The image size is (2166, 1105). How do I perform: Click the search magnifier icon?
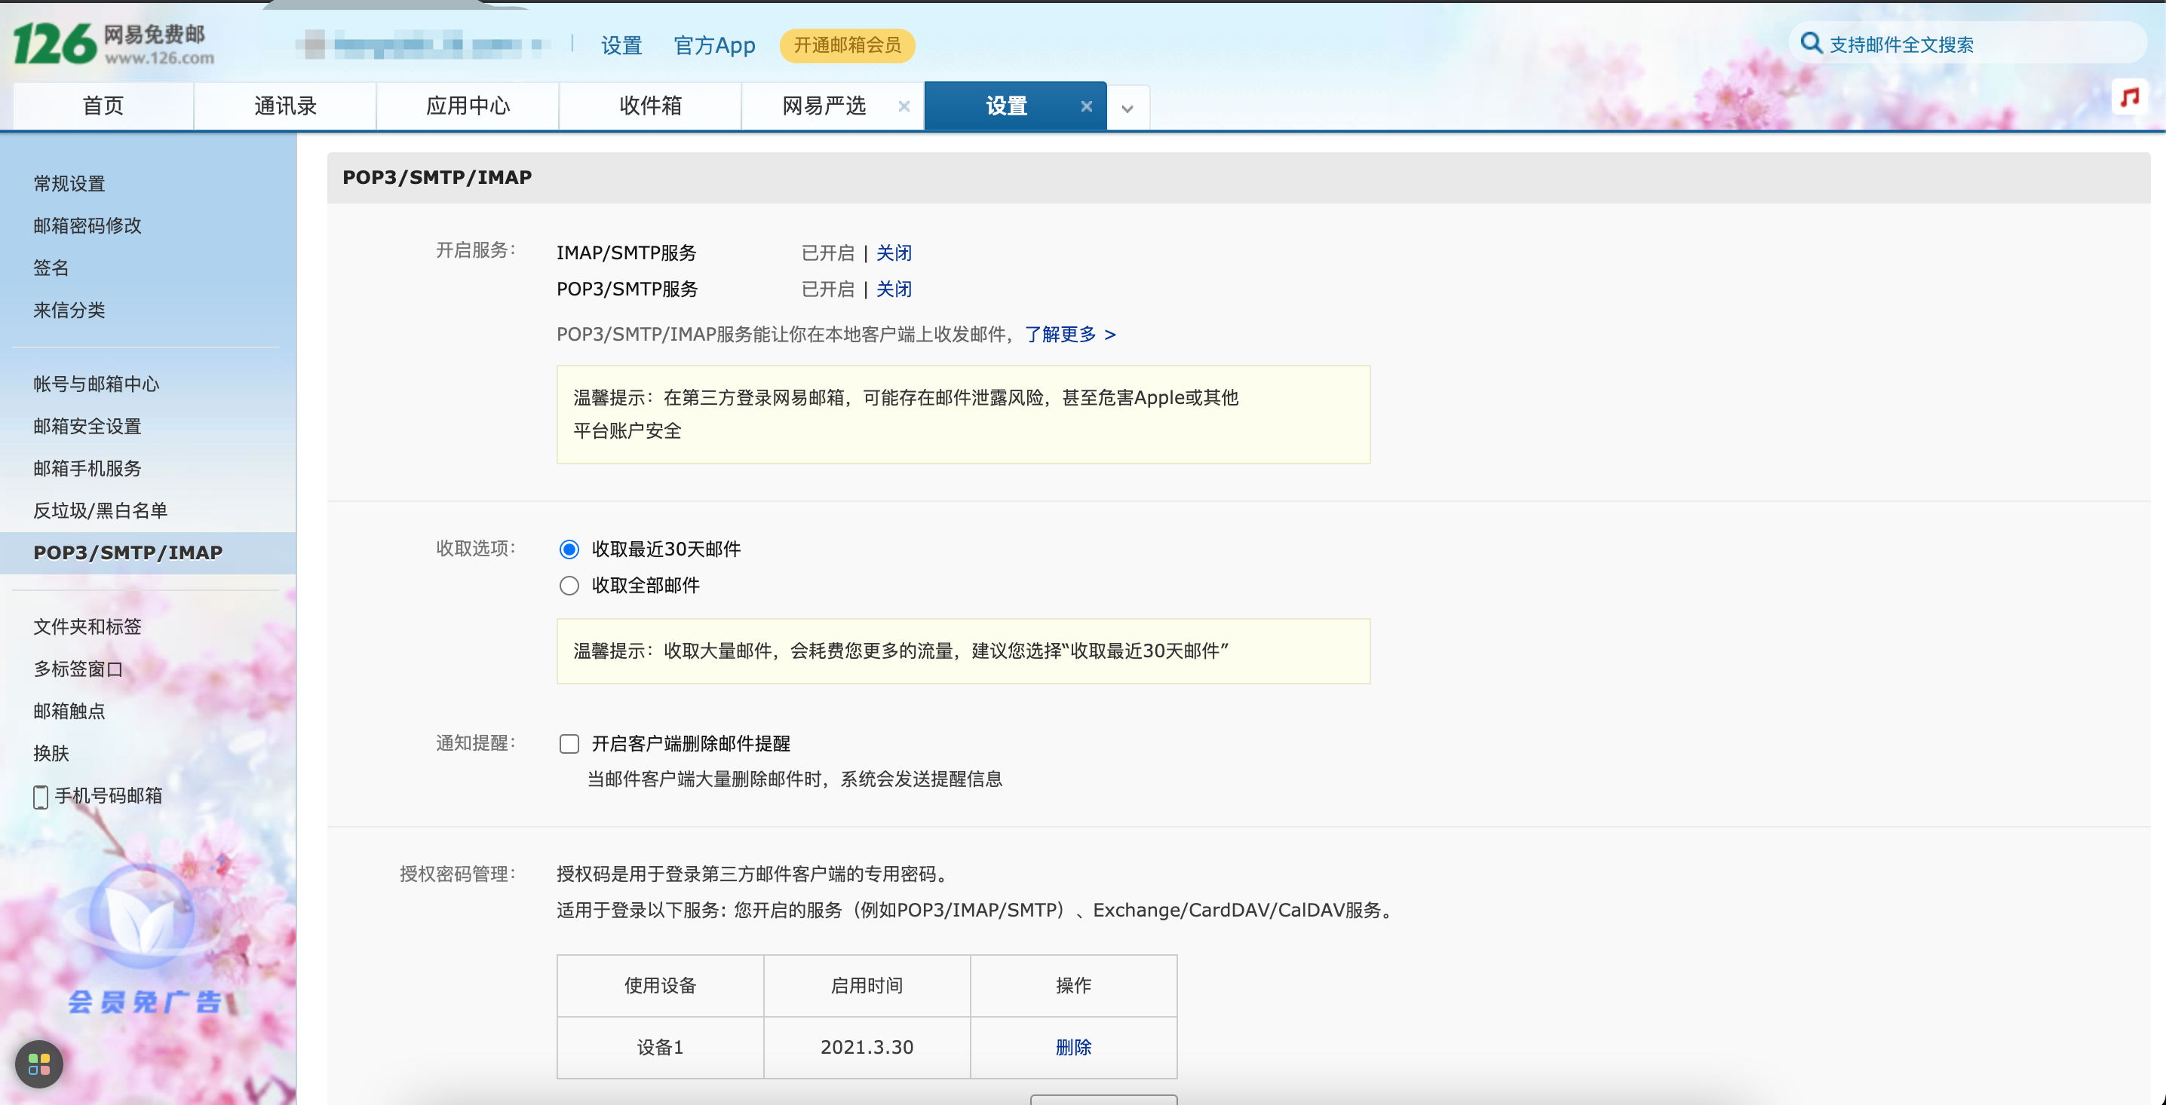1812,44
